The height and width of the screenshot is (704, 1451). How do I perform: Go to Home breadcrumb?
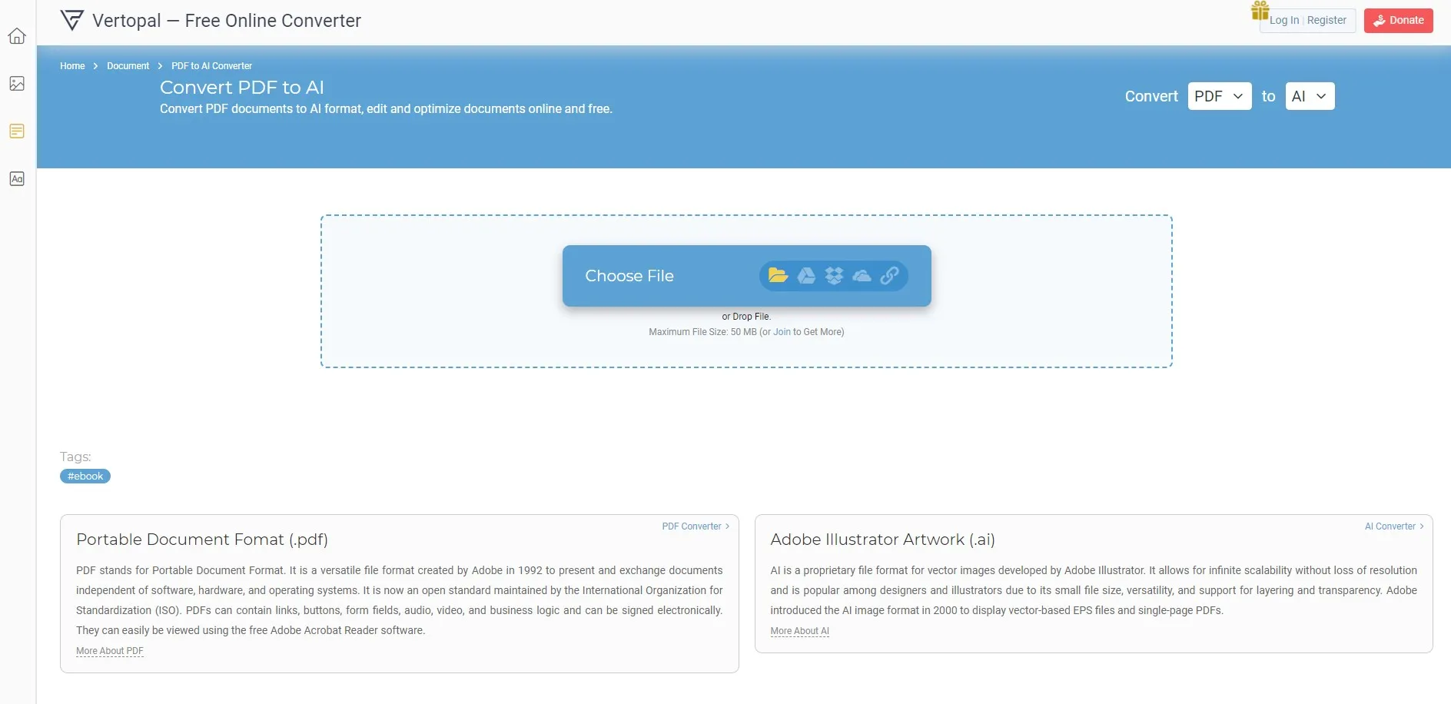pyautogui.click(x=72, y=66)
